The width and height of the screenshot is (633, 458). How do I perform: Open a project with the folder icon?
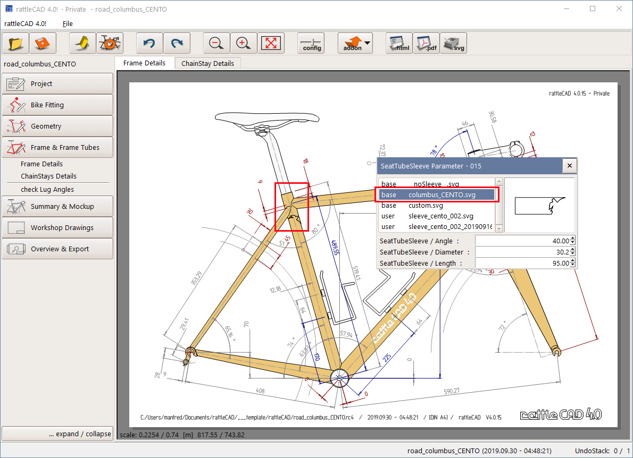tap(16, 43)
